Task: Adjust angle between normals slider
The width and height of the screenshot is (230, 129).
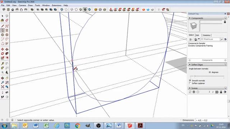Action: pyautogui.click(x=195, y=76)
